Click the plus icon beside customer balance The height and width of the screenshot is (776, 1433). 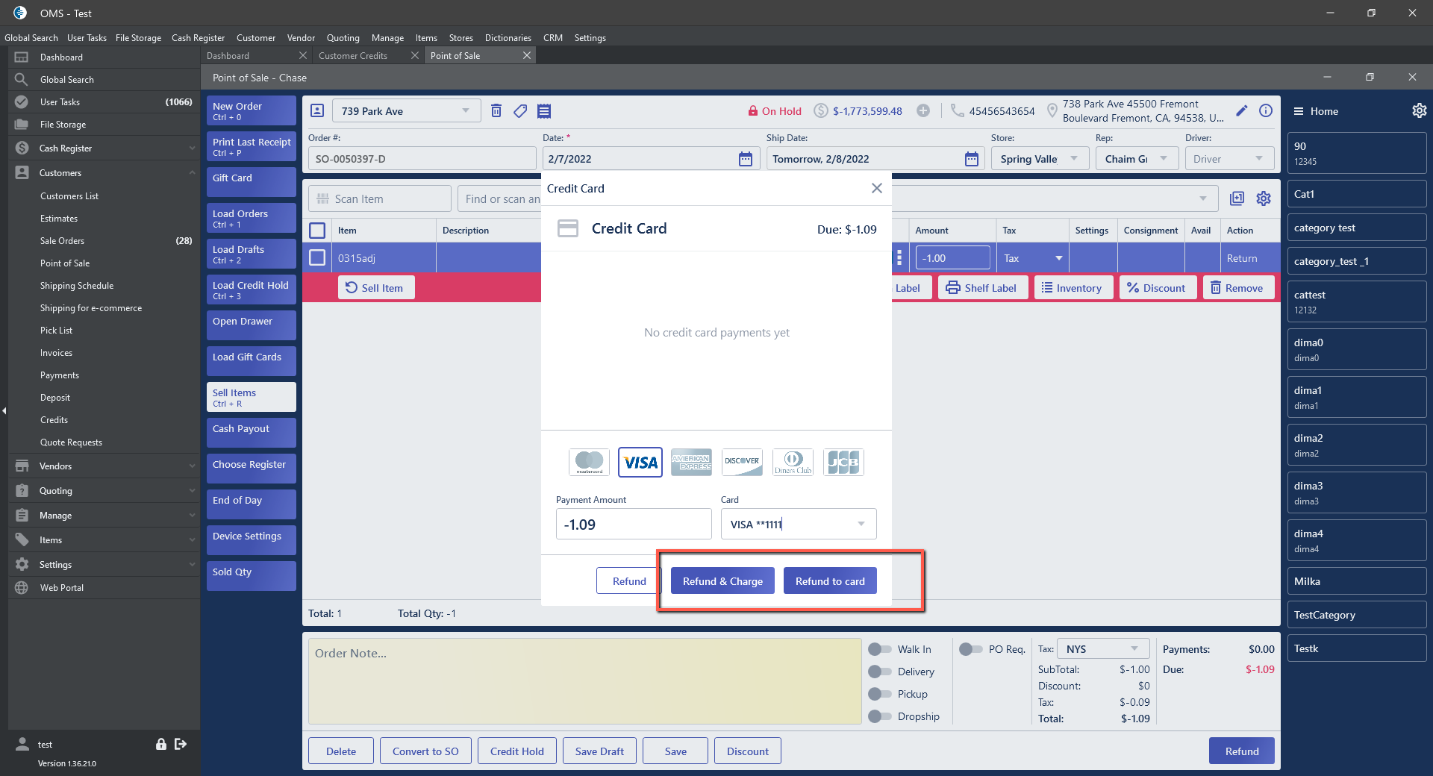(923, 110)
